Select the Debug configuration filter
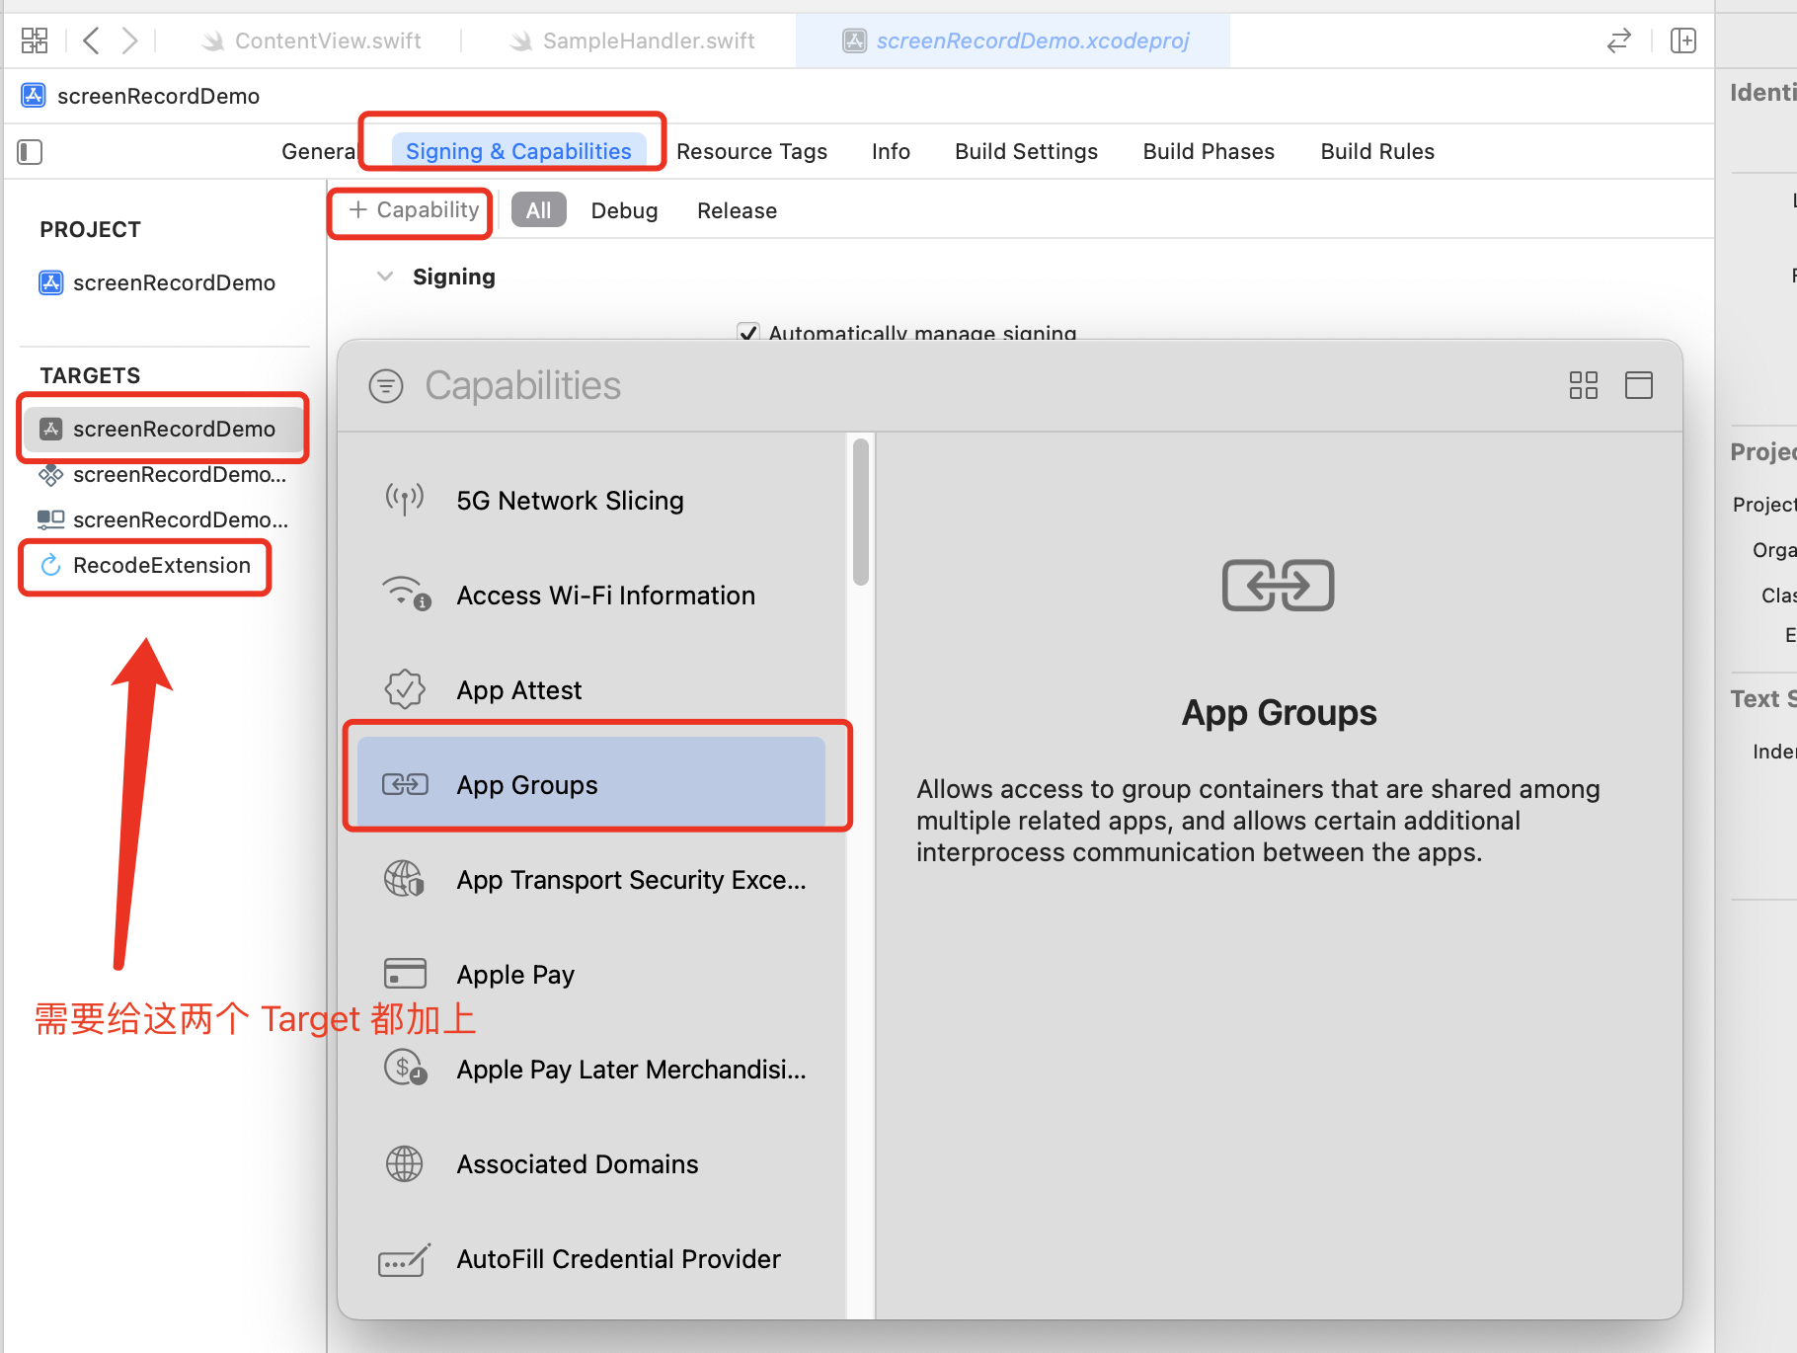Screen dimensions: 1797x1353 pos(624,211)
